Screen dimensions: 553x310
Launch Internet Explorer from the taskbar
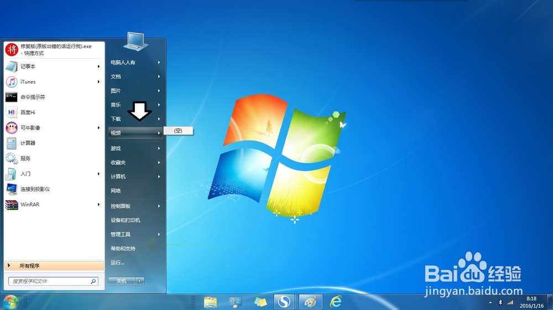pos(336,302)
